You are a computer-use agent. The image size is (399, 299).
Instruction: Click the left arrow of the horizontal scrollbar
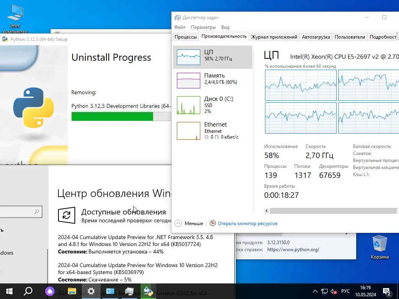tap(267, 211)
